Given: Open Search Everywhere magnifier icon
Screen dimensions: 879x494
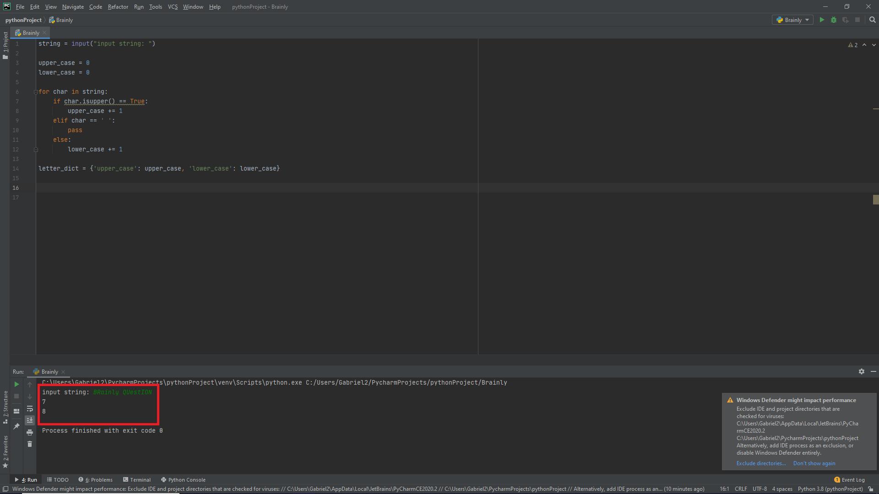Looking at the screenshot, I should pos(872,20).
